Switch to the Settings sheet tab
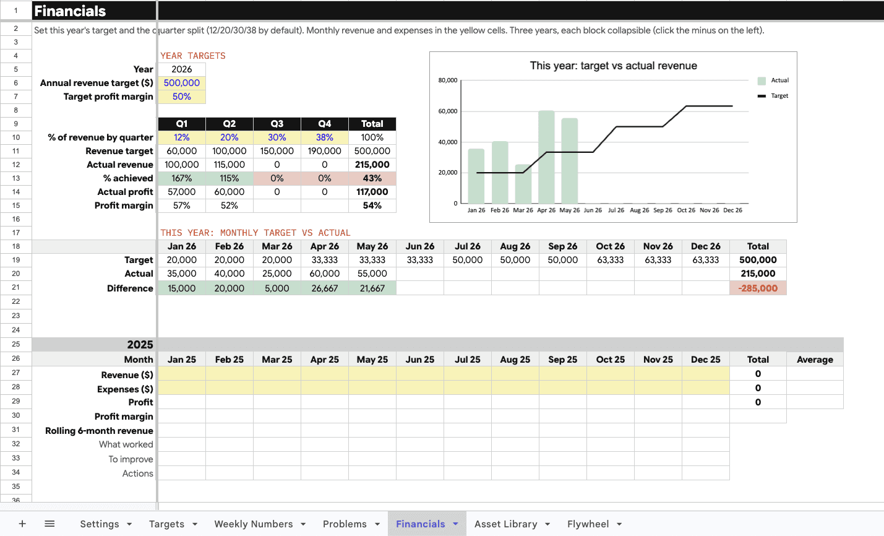Image resolution: width=884 pixels, height=536 pixels. click(x=100, y=524)
